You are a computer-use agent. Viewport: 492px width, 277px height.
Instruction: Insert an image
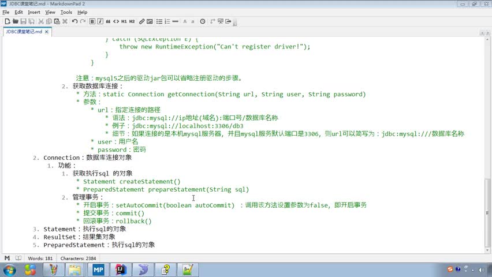click(150, 21)
